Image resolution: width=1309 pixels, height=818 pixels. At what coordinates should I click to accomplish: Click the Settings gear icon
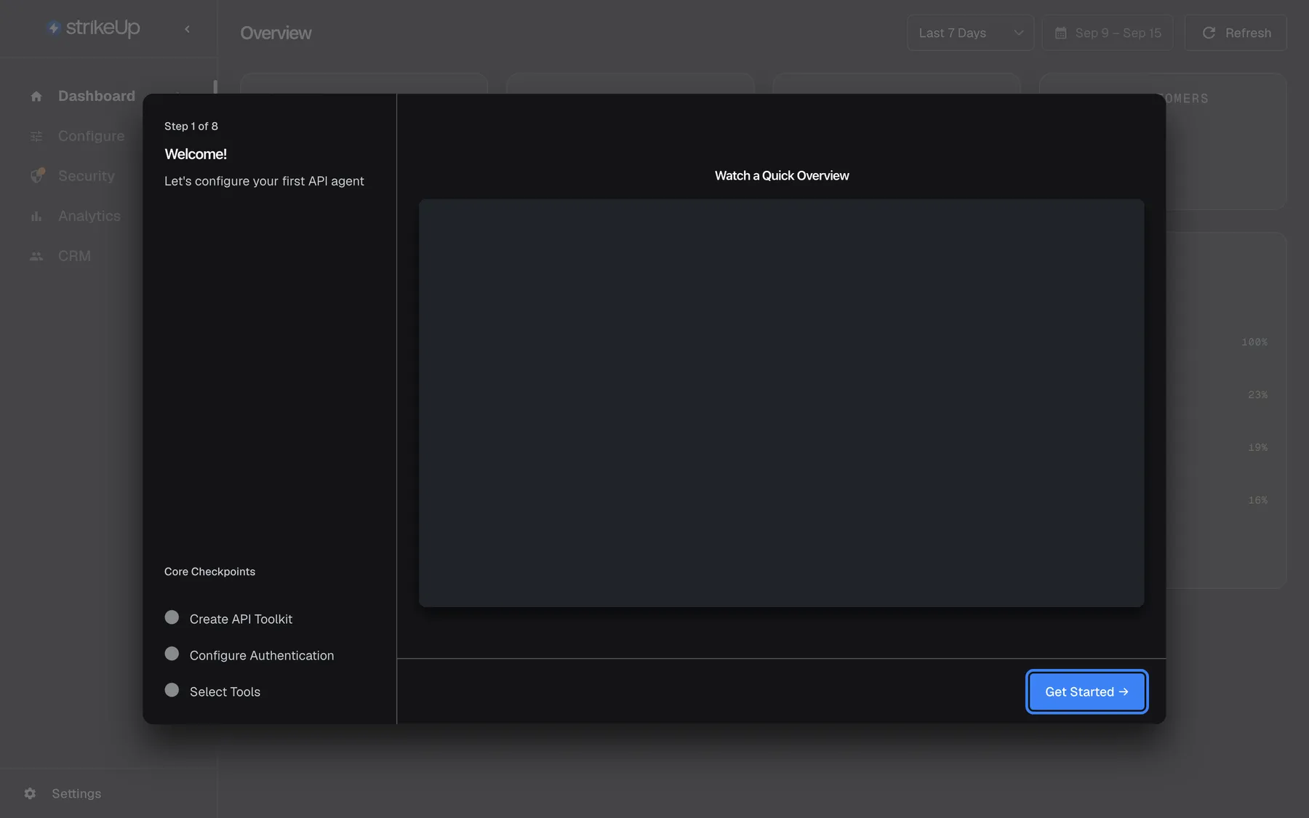coord(30,793)
